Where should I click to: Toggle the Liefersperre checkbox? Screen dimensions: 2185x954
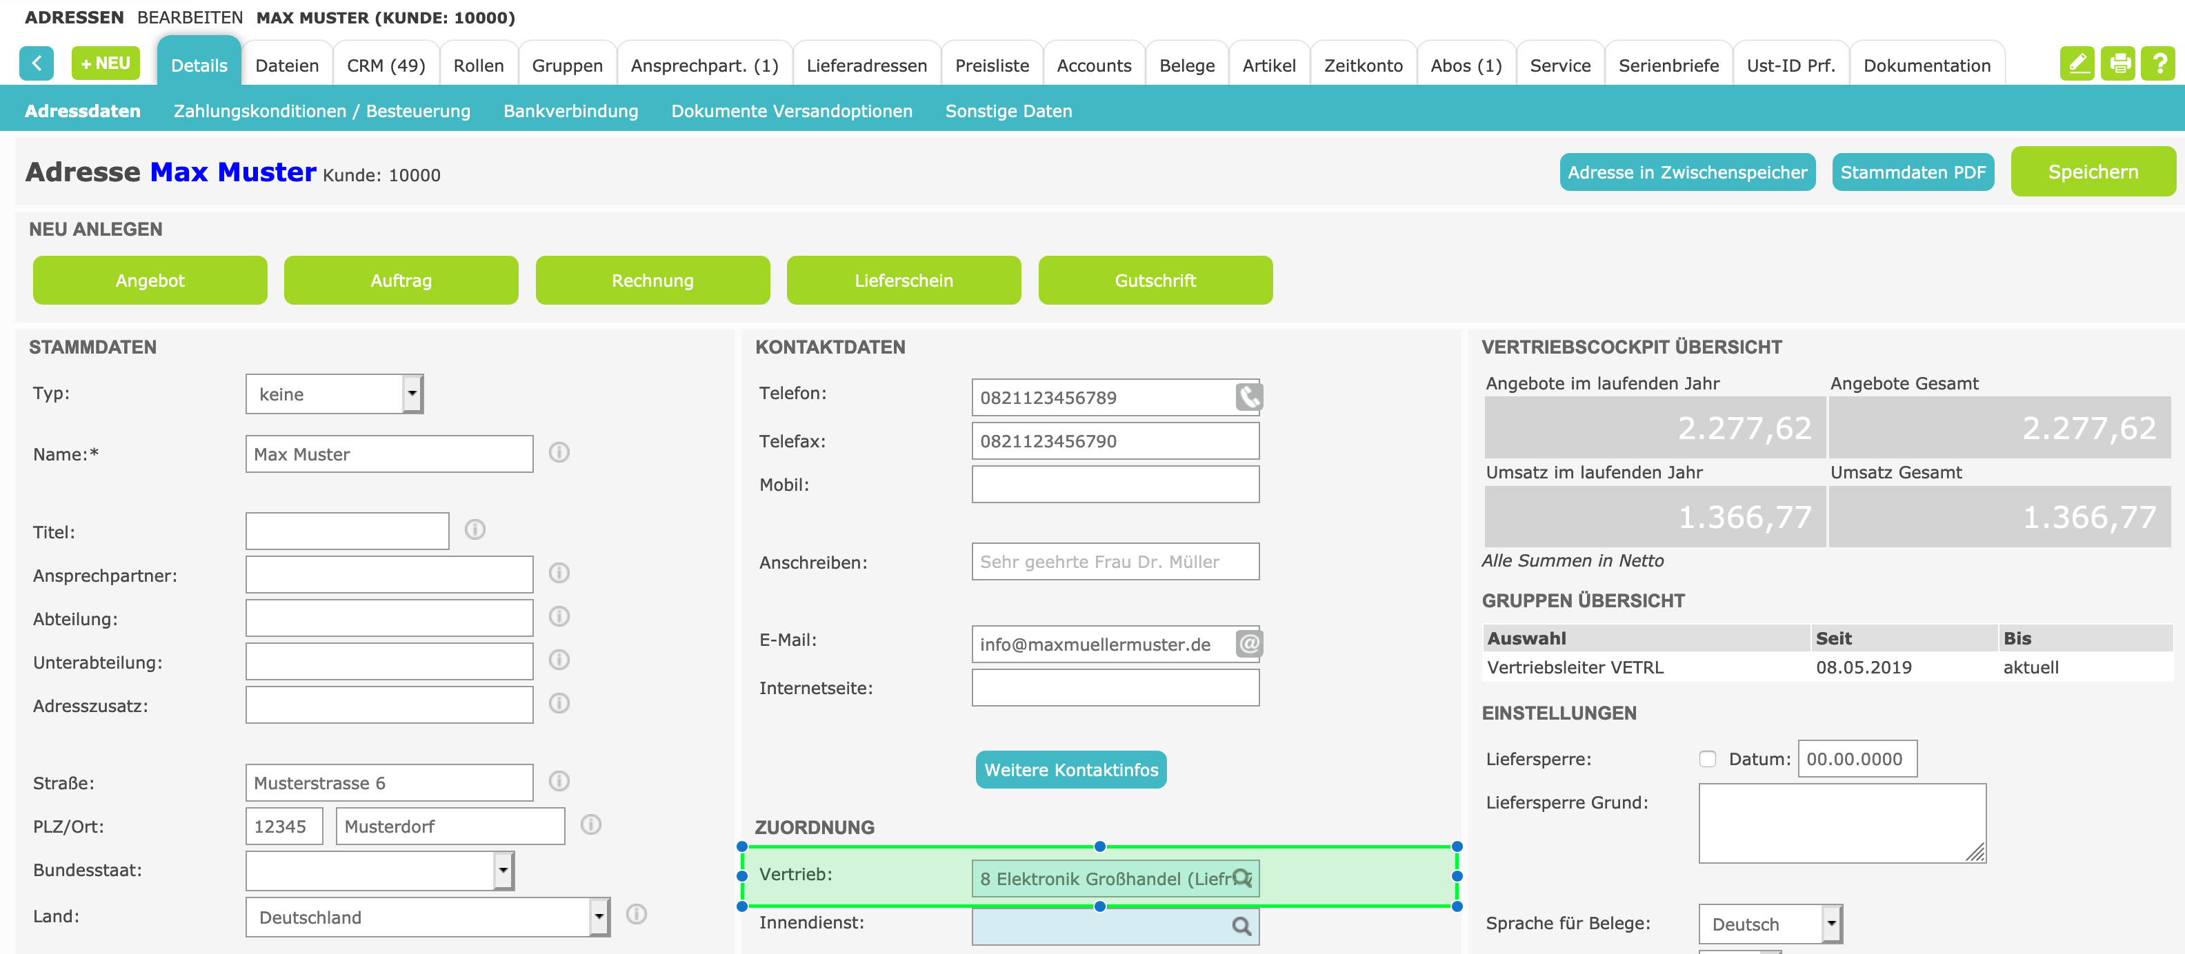(x=1708, y=759)
